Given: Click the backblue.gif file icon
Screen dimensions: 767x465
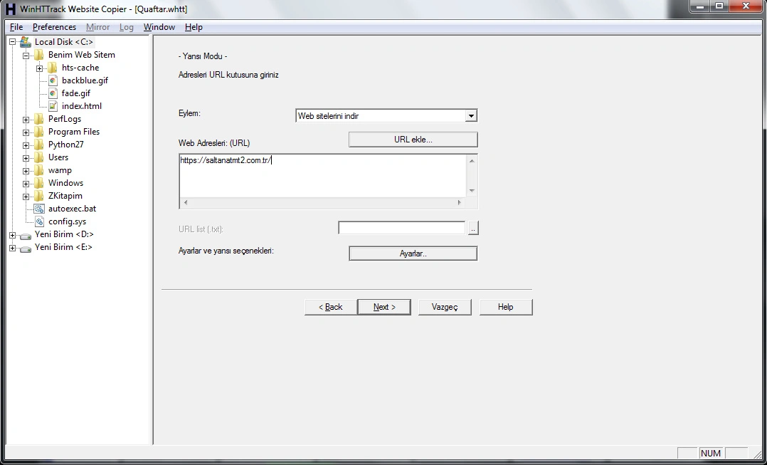Looking at the screenshot, I should pos(53,80).
